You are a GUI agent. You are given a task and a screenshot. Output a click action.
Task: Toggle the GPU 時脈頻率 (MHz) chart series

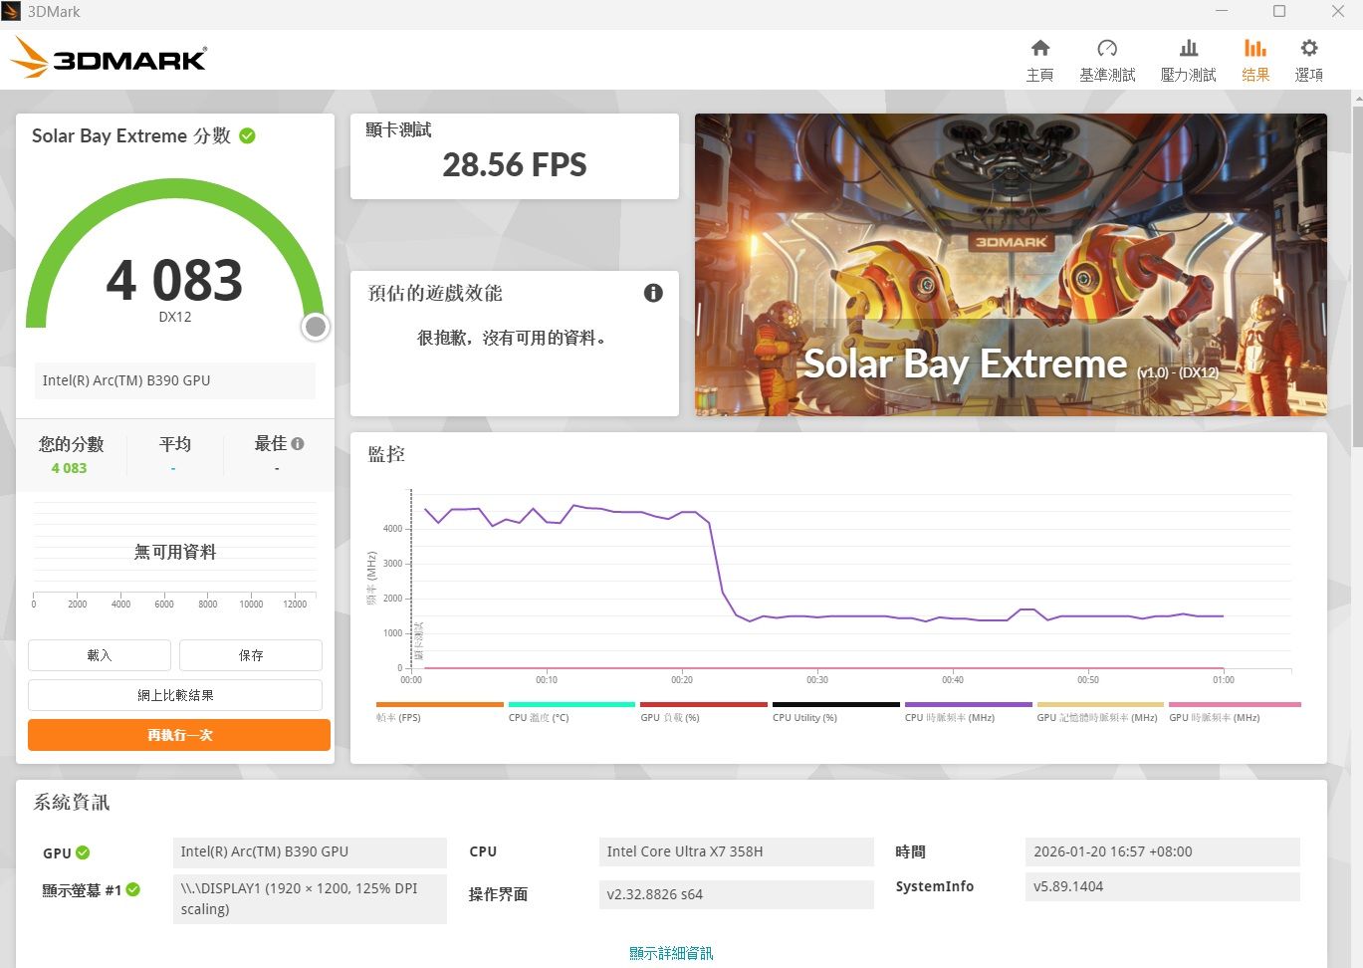(1235, 711)
